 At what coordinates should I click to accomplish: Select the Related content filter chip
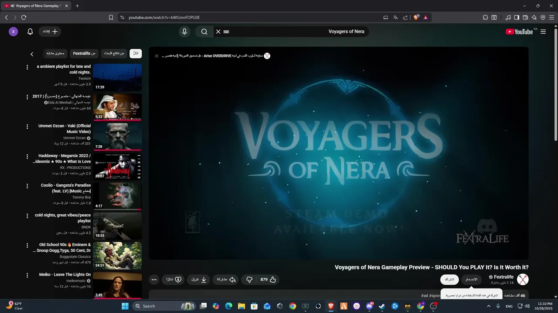point(55,53)
